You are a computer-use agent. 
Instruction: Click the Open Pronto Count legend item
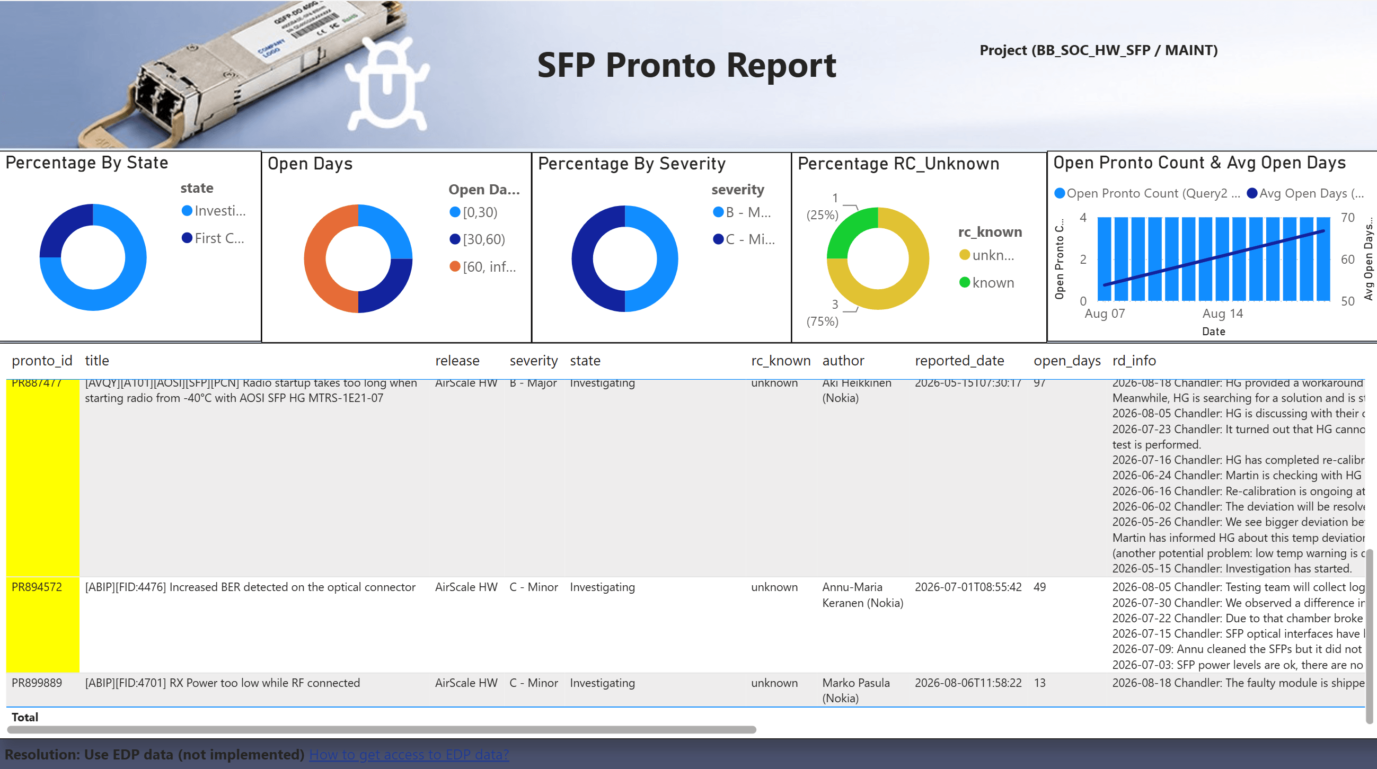click(1147, 193)
